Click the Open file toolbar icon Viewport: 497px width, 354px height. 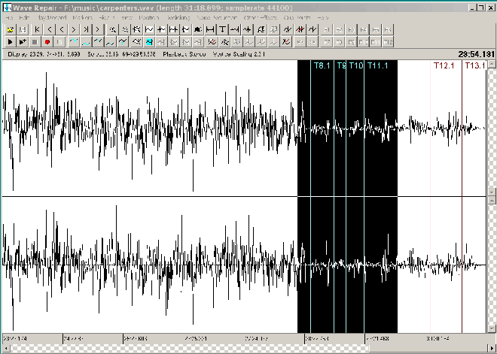coord(11,29)
